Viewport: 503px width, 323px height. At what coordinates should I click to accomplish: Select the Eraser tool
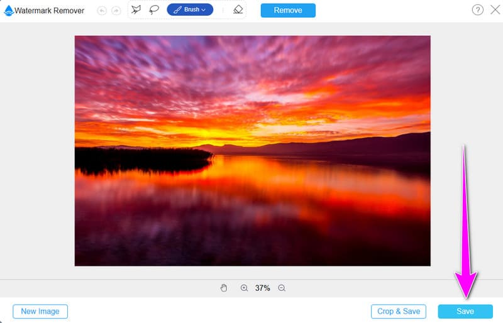pos(237,10)
